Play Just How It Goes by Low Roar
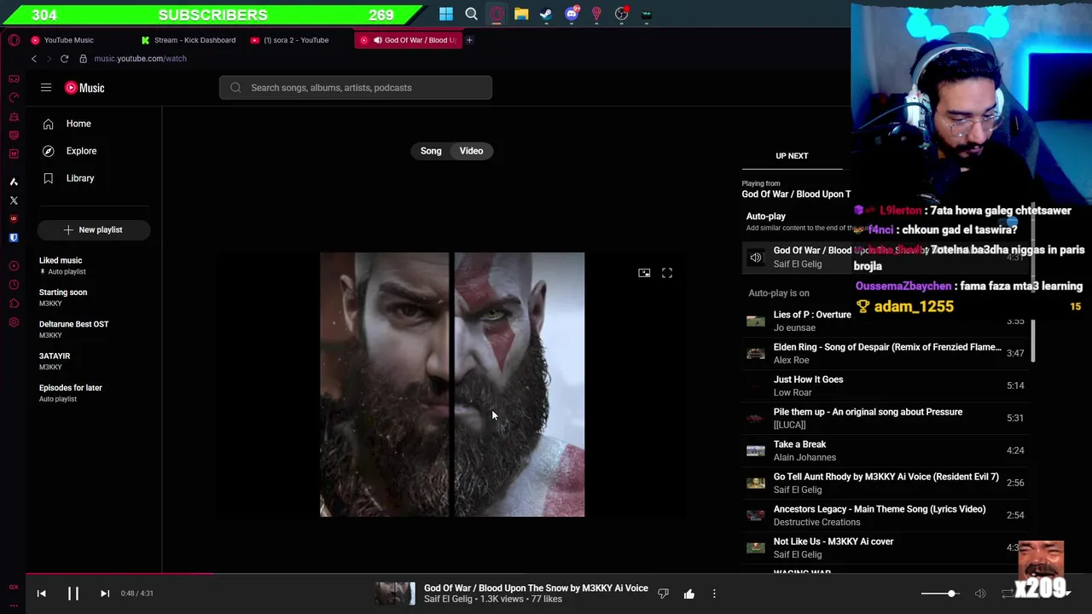The image size is (1092, 614). point(886,385)
